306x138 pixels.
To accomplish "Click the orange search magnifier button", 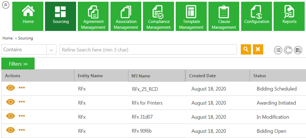I will click(246, 49).
